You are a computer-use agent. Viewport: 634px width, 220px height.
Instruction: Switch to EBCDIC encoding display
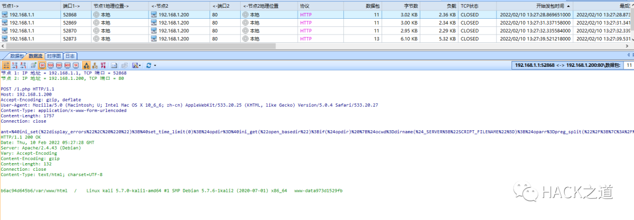click(95, 65)
